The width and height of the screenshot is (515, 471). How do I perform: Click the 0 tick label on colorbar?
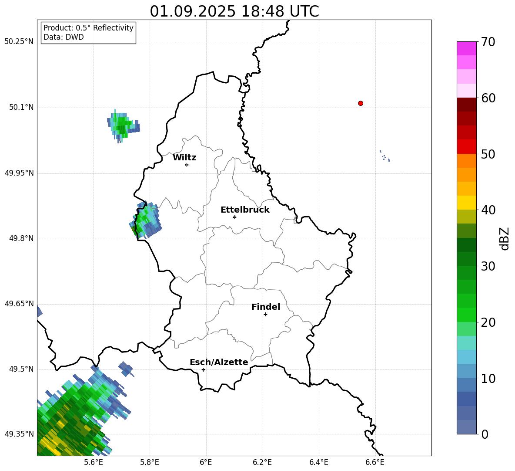pyautogui.click(x=485, y=434)
